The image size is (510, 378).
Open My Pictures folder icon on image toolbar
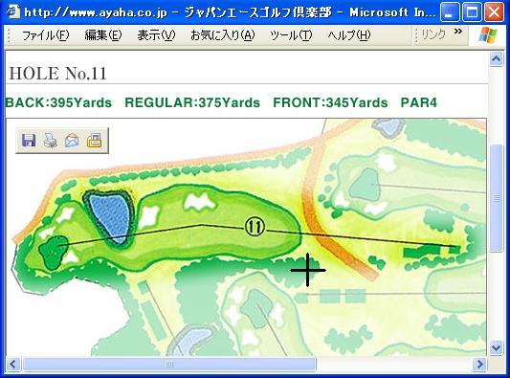tap(94, 141)
